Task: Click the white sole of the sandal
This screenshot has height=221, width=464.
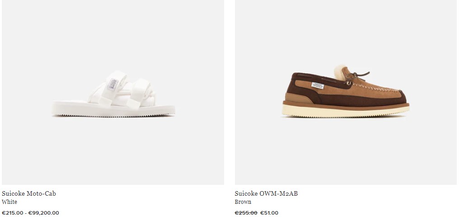Action: (113, 109)
